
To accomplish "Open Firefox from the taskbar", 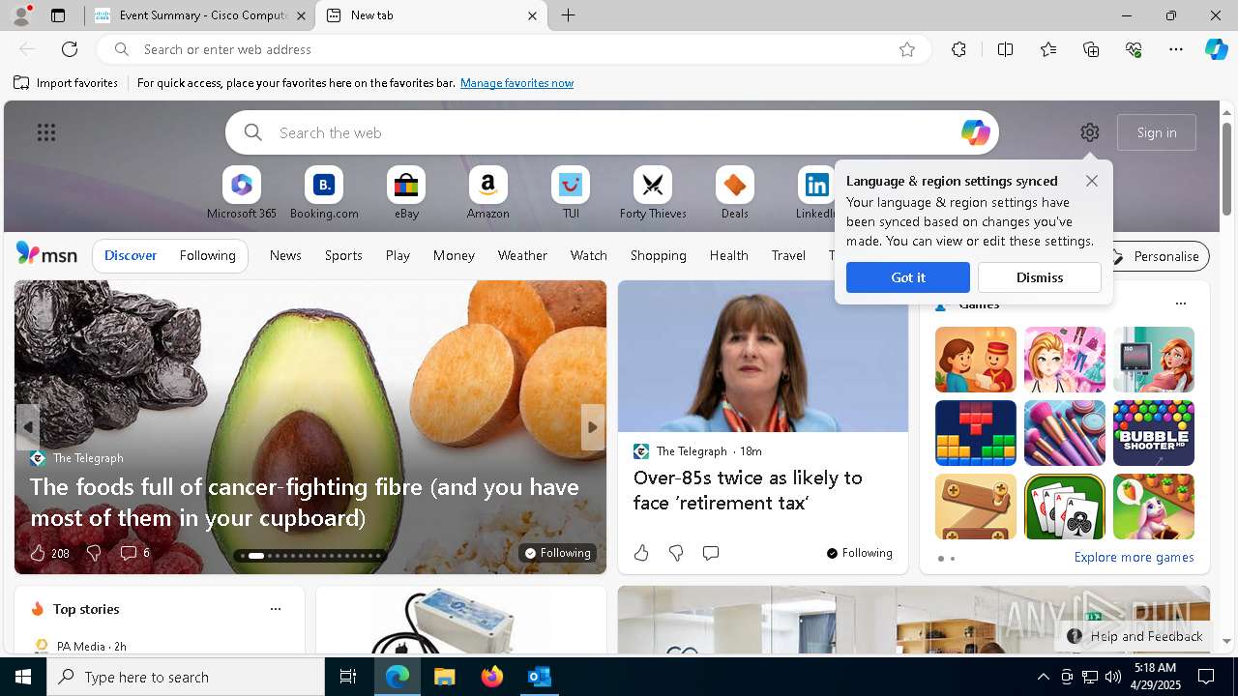I will tap(492, 677).
